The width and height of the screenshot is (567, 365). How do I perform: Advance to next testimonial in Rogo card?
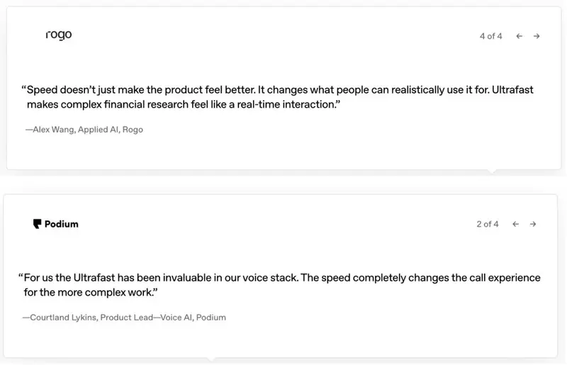pos(537,36)
